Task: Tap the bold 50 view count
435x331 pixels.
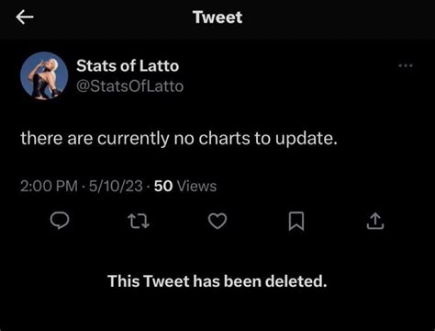Action: pyautogui.click(x=163, y=186)
